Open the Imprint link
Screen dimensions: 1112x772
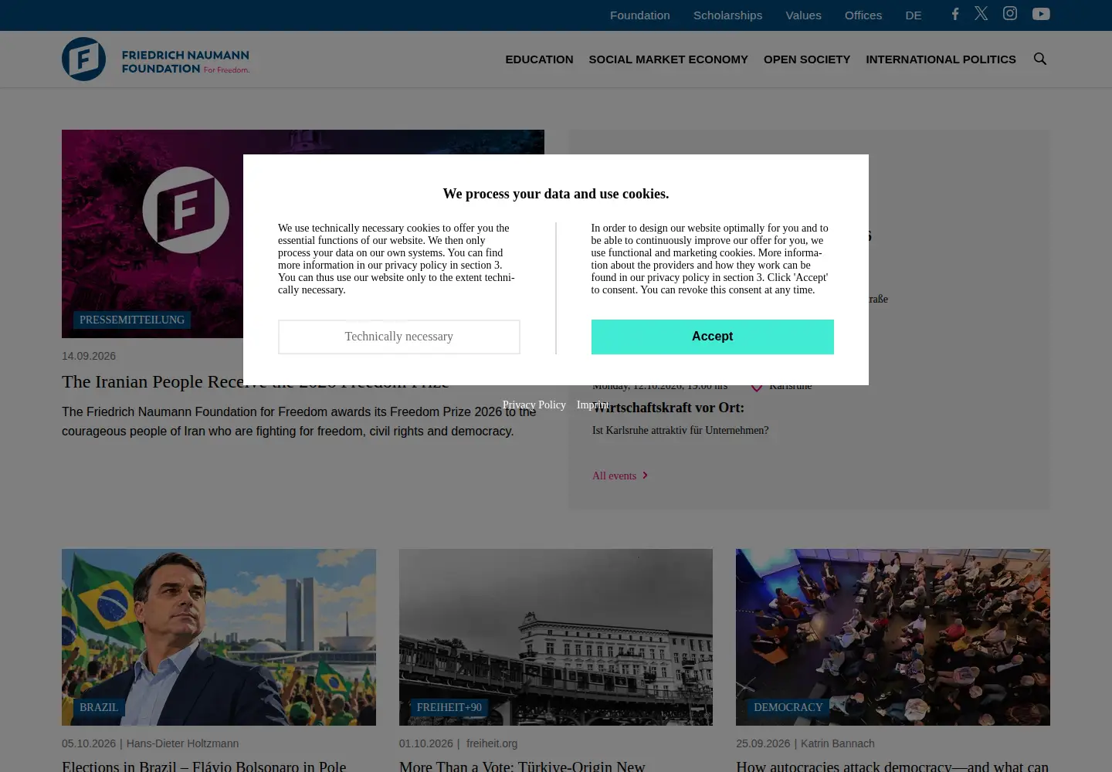593,405
